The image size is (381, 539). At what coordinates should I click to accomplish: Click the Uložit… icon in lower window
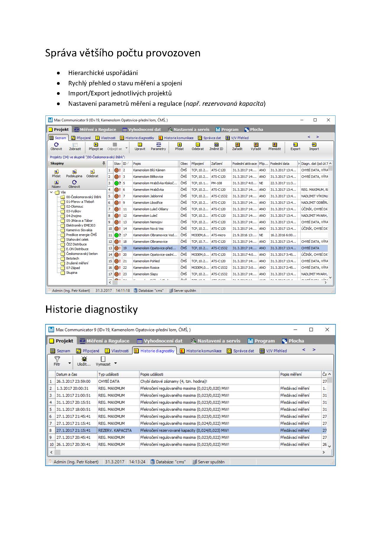pyautogui.click(x=84, y=359)
